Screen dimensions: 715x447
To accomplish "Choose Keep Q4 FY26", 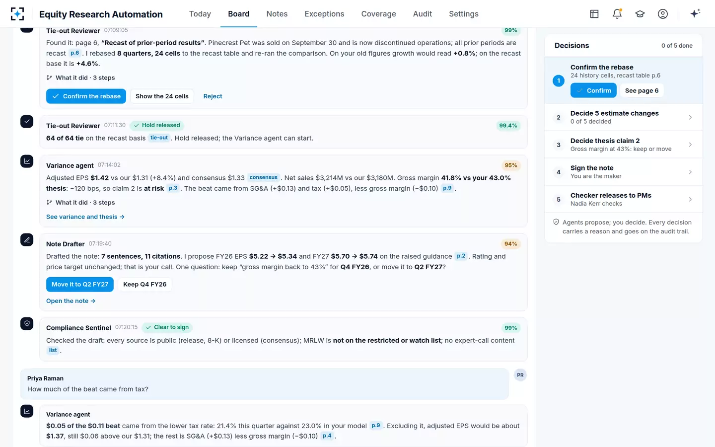I will [145, 284].
